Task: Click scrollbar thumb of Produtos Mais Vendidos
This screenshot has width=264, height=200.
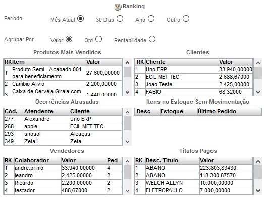Action: click(127, 72)
